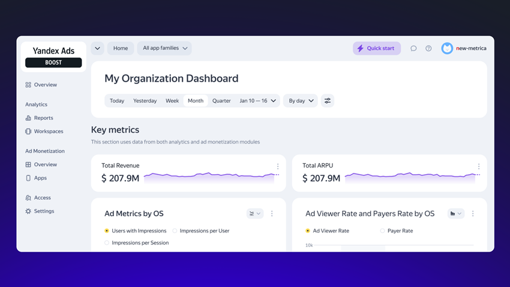Viewport: 510px width, 287px height.
Task: Open the help question mark icon
Action: 428,49
